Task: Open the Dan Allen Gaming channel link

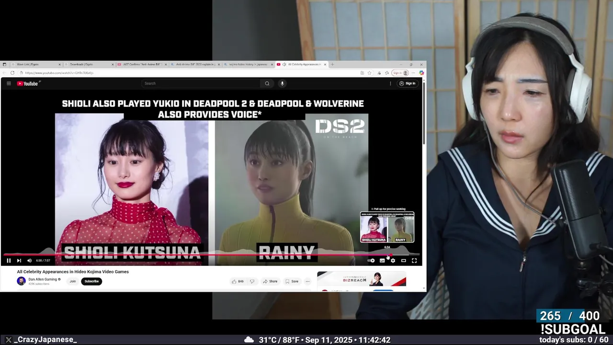Action: (43, 279)
